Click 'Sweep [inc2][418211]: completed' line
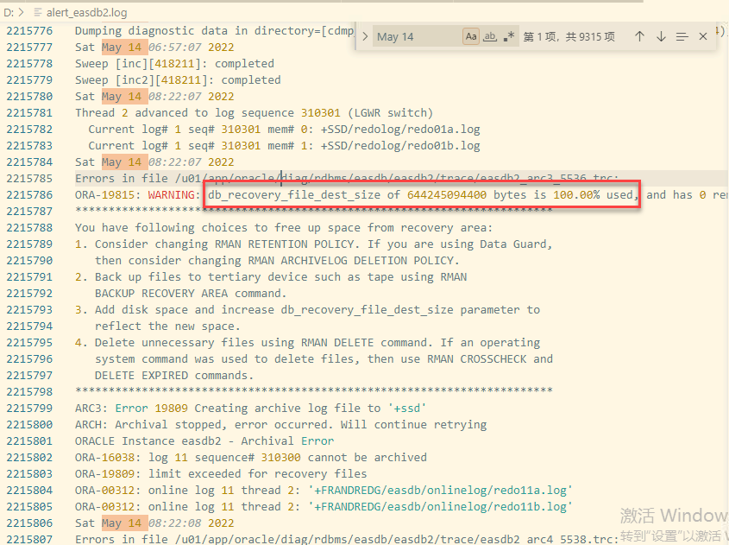 coord(178,80)
